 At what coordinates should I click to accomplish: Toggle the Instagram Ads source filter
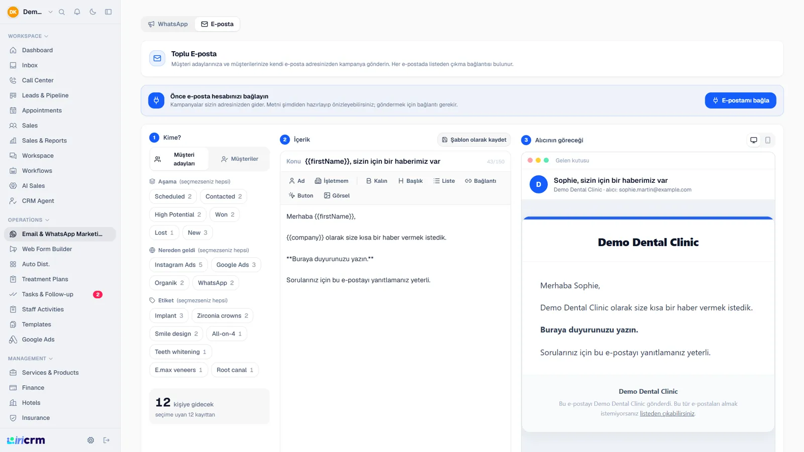pyautogui.click(x=178, y=265)
